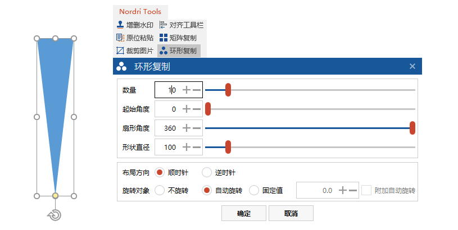
Task: Choose the 自动旋转 auto-rotate option
Action: tap(207, 190)
